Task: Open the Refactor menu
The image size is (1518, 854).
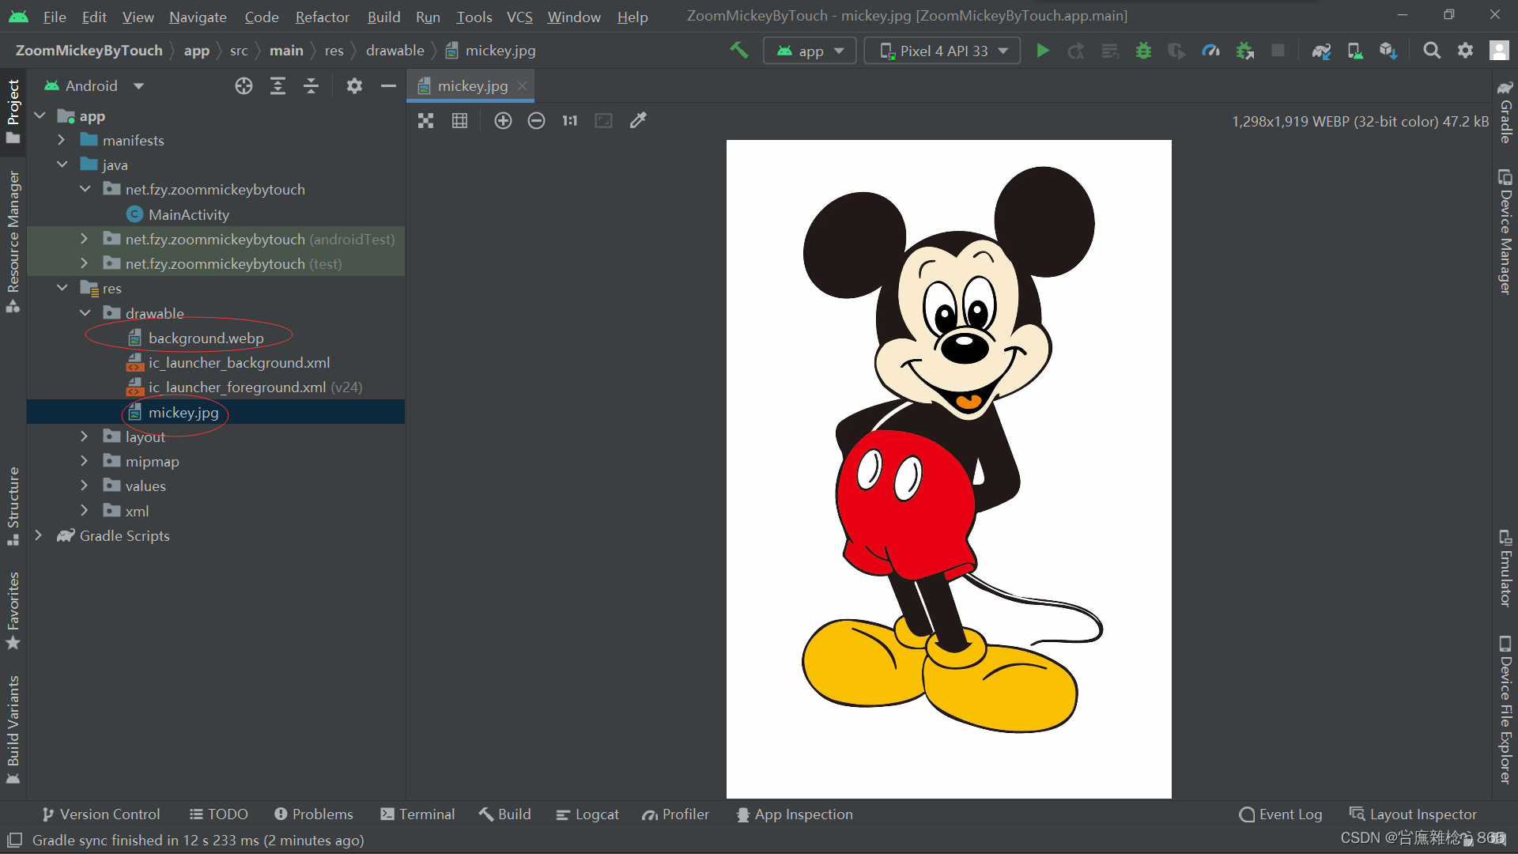Action: 322,17
